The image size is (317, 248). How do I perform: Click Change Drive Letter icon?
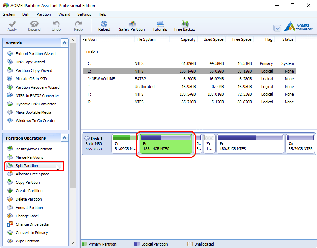(x=10, y=224)
